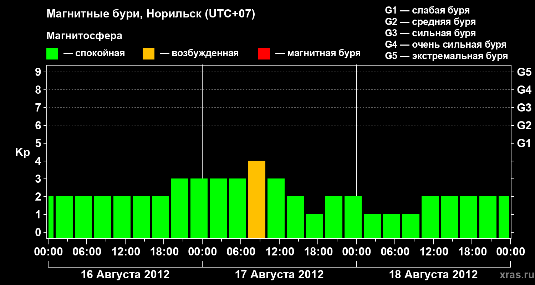Click the green 'спокойная' legend swatch
This screenshot has height=285, width=535.
(52, 53)
